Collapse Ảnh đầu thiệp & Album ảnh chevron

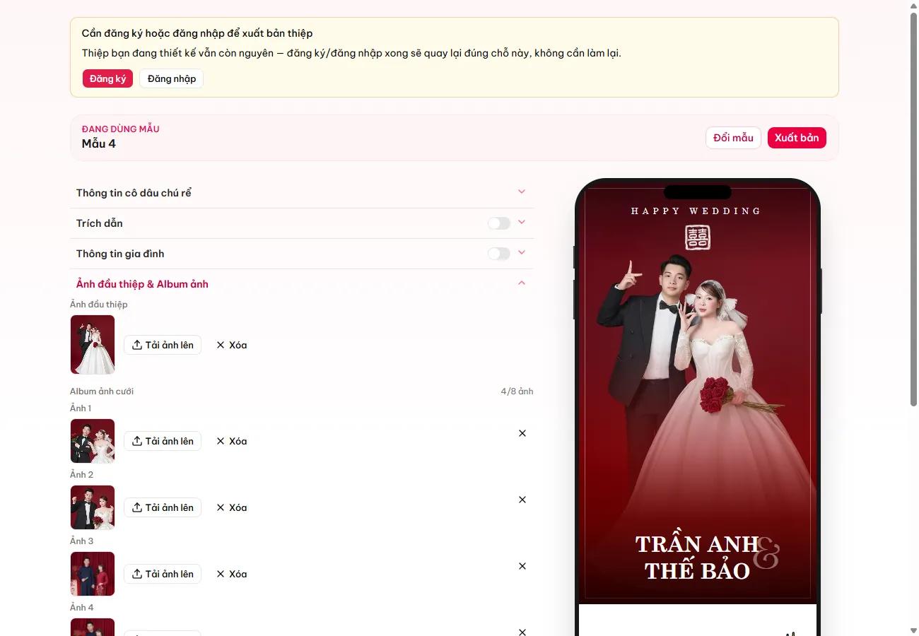[522, 283]
